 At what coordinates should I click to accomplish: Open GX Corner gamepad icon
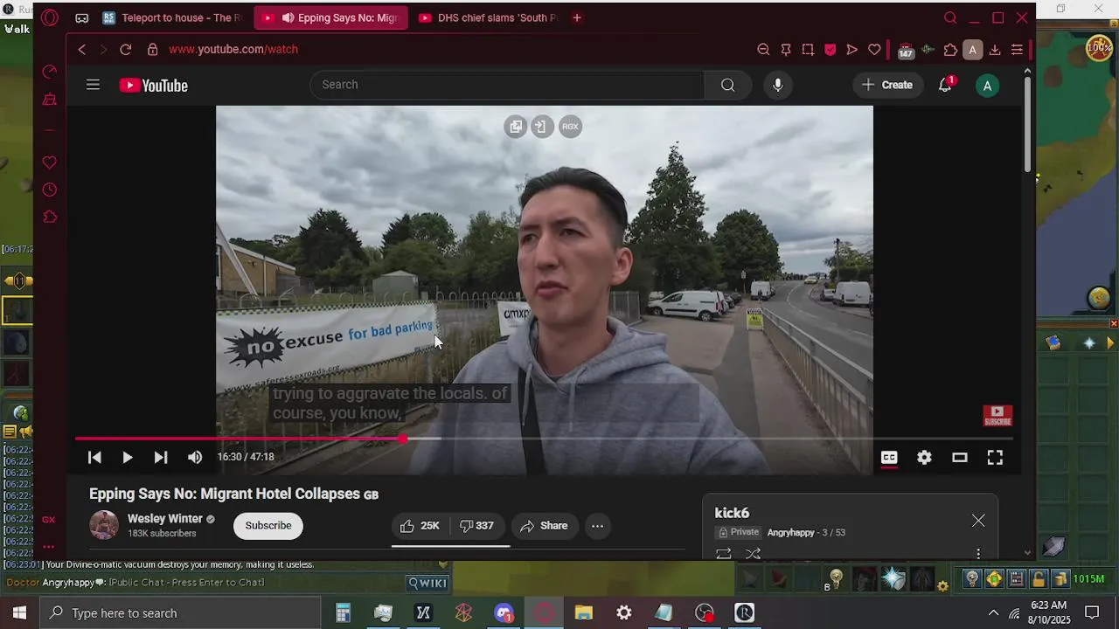point(81,17)
